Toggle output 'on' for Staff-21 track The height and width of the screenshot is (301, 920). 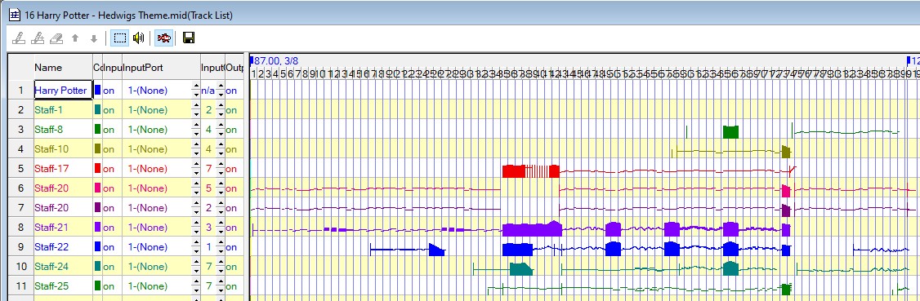pos(232,228)
